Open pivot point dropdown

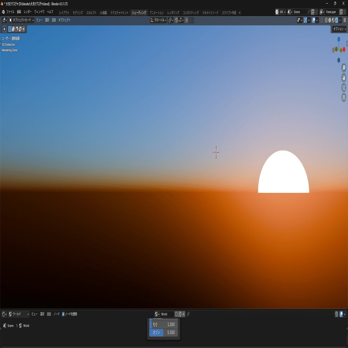pos(171,20)
